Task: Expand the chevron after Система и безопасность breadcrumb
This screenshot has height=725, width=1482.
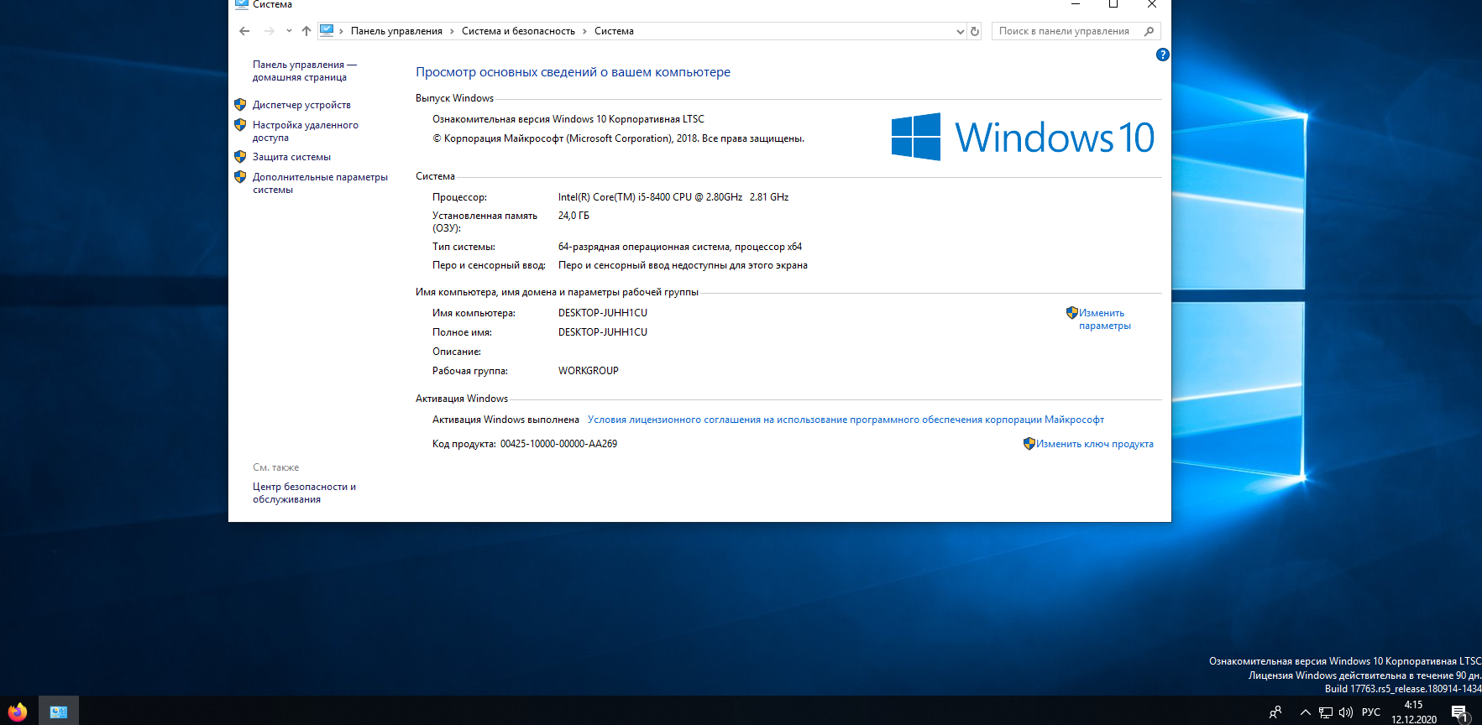Action: tap(584, 31)
